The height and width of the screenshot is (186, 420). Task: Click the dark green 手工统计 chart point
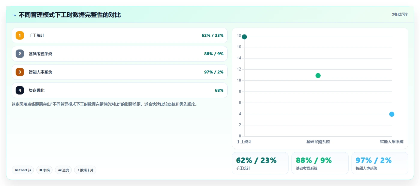[244, 37]
